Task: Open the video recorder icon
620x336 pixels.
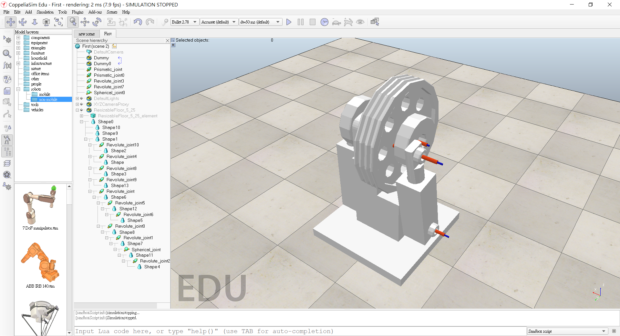Action: 7,175
